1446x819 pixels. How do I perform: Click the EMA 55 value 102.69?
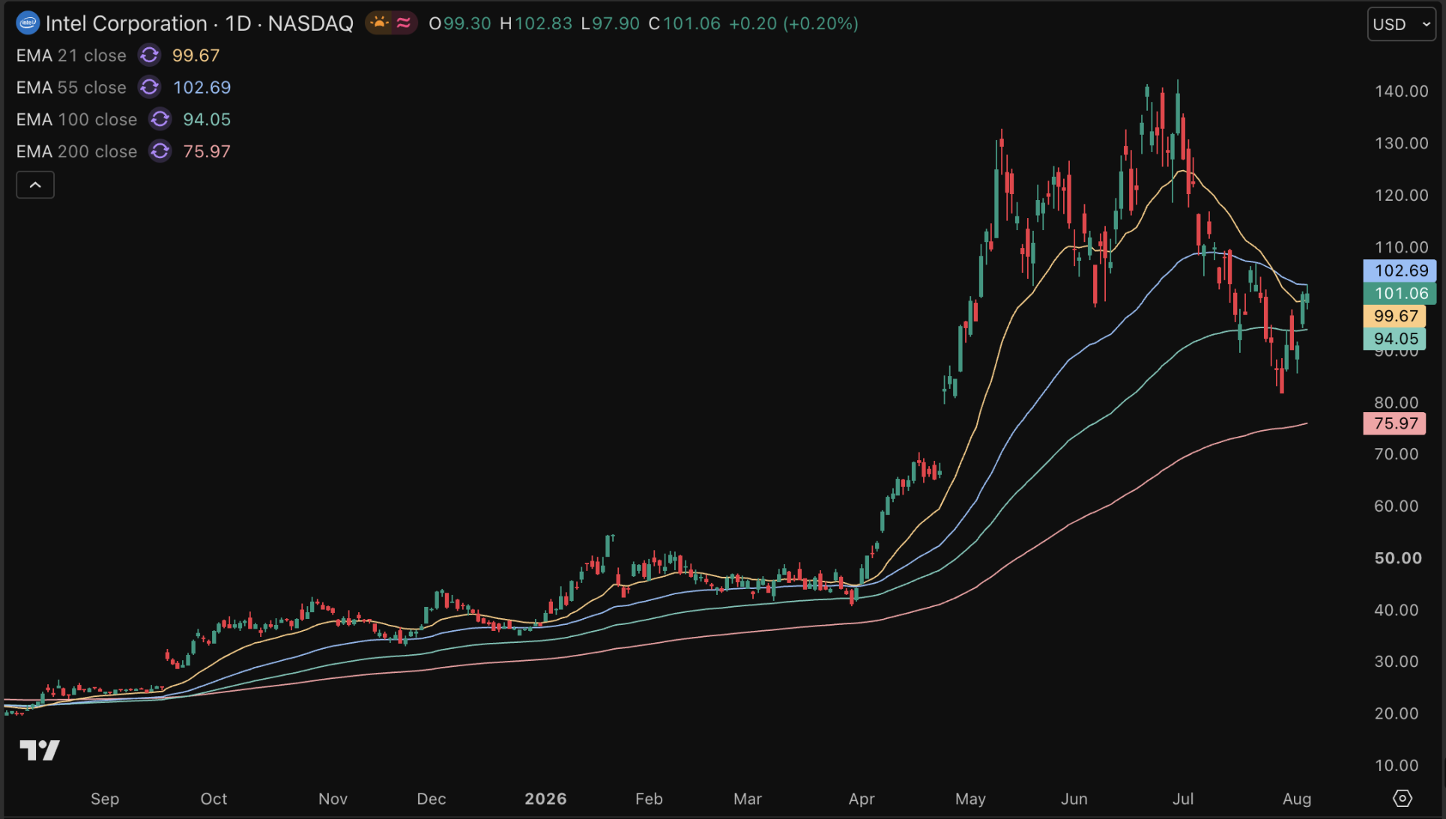[x=202, y=88]
